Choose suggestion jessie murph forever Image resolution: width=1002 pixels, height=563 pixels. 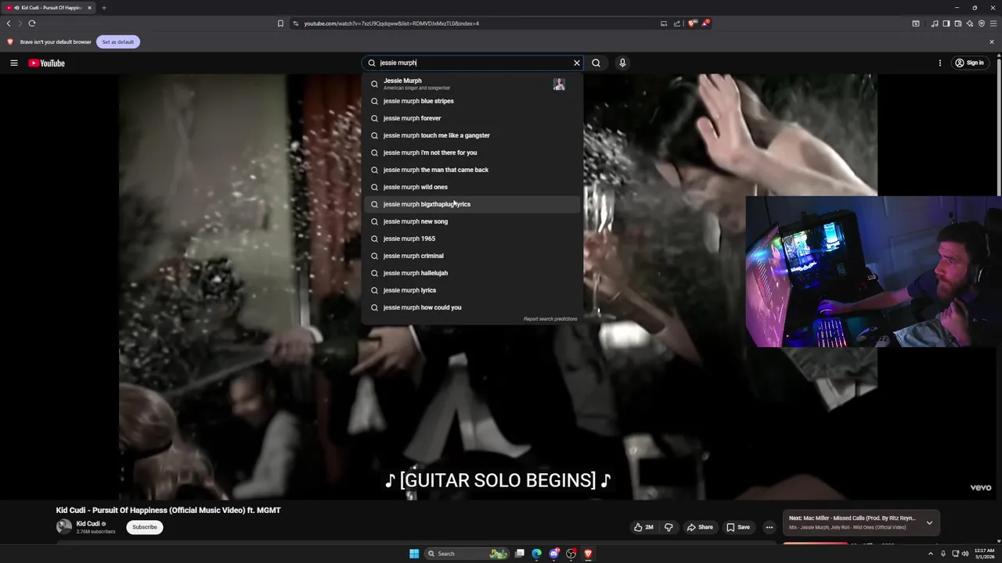472,118
